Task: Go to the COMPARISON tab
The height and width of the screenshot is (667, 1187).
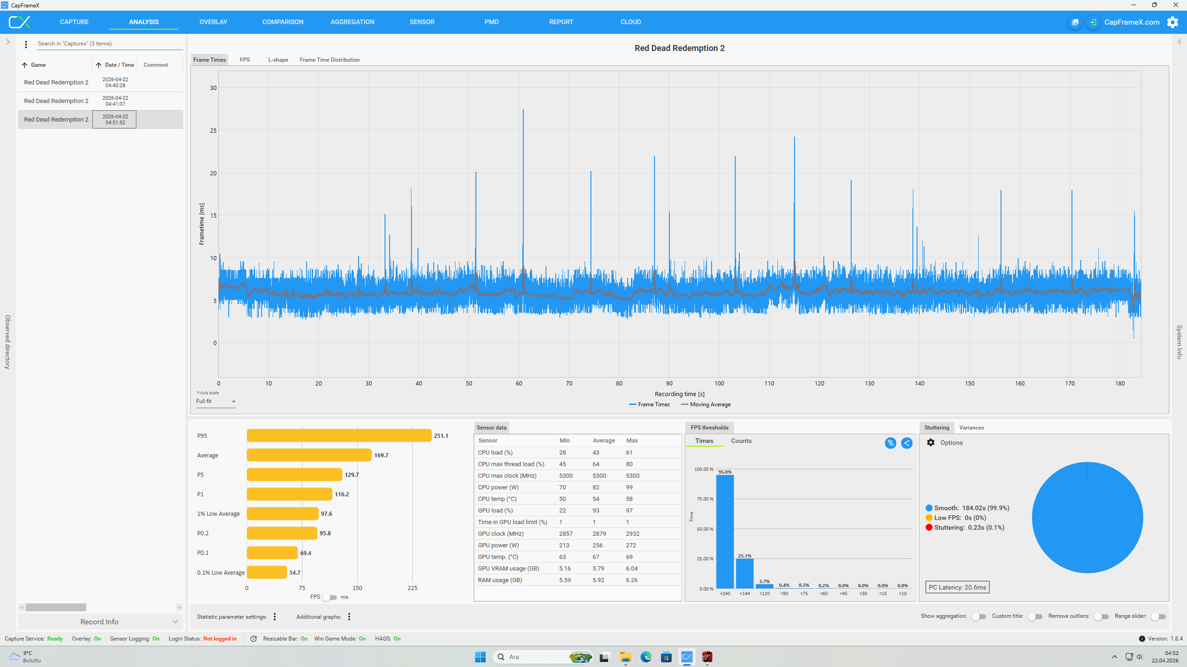Action: click(283, 22)
